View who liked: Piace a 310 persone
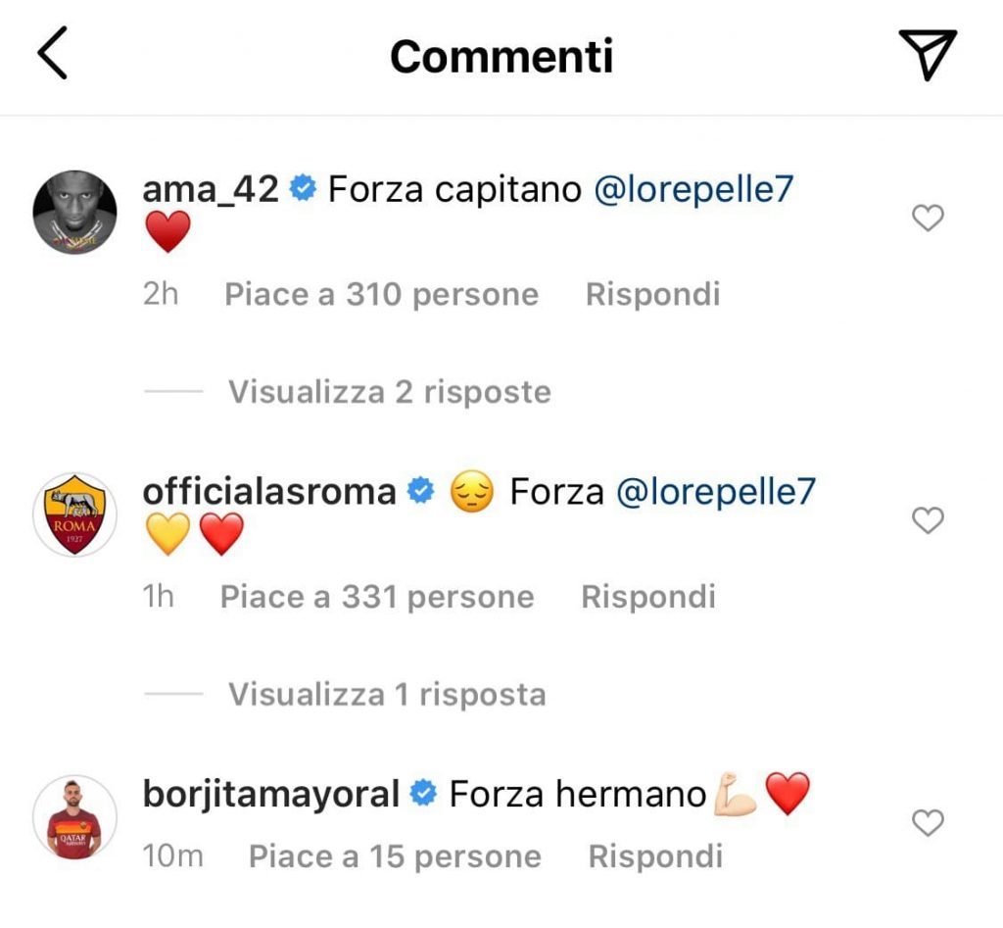Image resolution: width=1003 pixels, height=928 pixels. [381, 294]
